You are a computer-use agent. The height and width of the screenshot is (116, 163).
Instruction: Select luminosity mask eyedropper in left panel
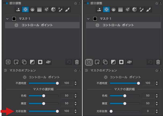[x=46, y=10]
